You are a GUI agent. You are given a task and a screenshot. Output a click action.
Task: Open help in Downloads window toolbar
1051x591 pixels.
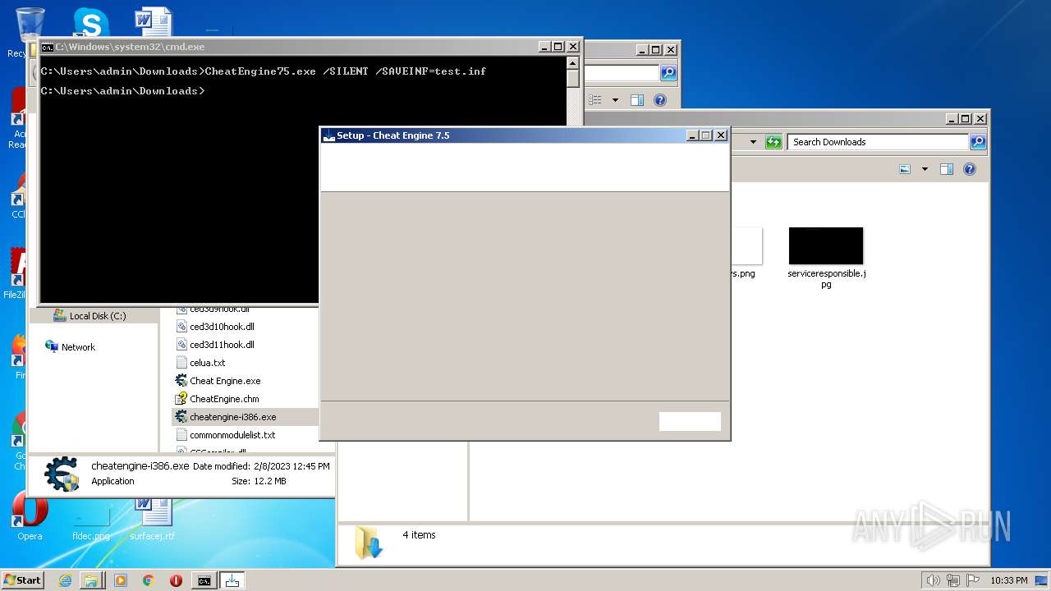tap(970, 169)
